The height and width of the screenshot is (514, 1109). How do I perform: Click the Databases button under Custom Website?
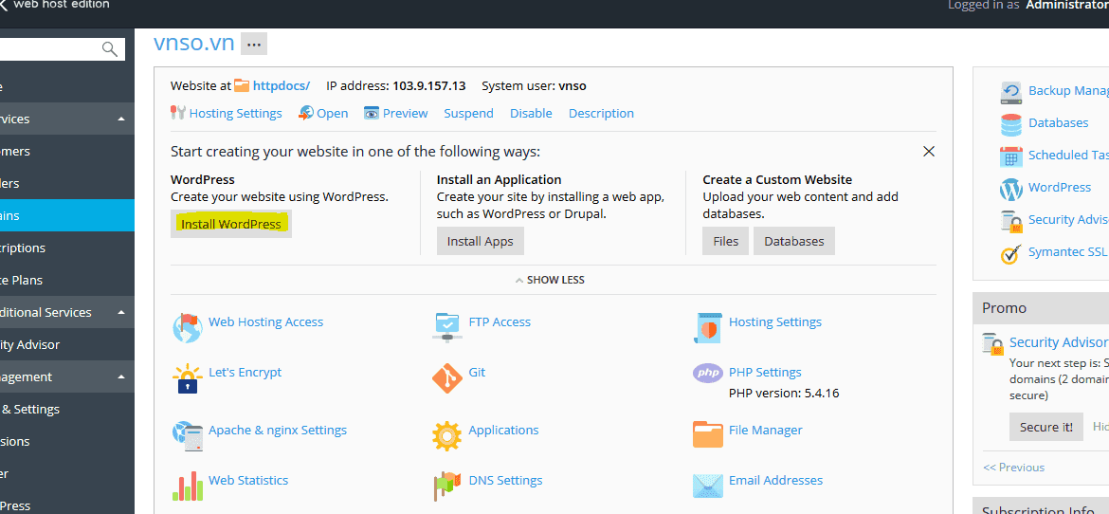point(794,242)
